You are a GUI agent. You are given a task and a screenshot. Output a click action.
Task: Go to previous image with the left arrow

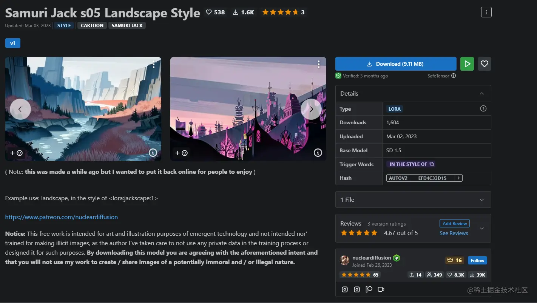coord(20,109)
